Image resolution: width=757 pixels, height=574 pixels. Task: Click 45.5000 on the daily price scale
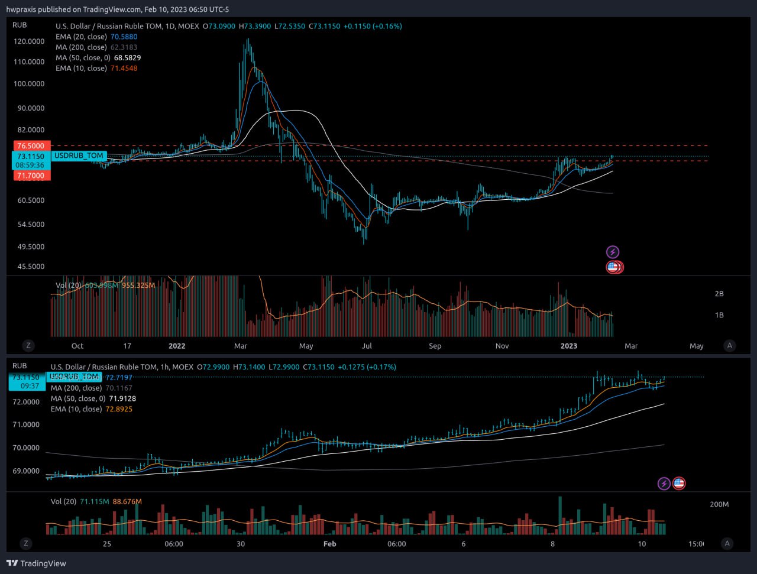(x=31, y=267)
